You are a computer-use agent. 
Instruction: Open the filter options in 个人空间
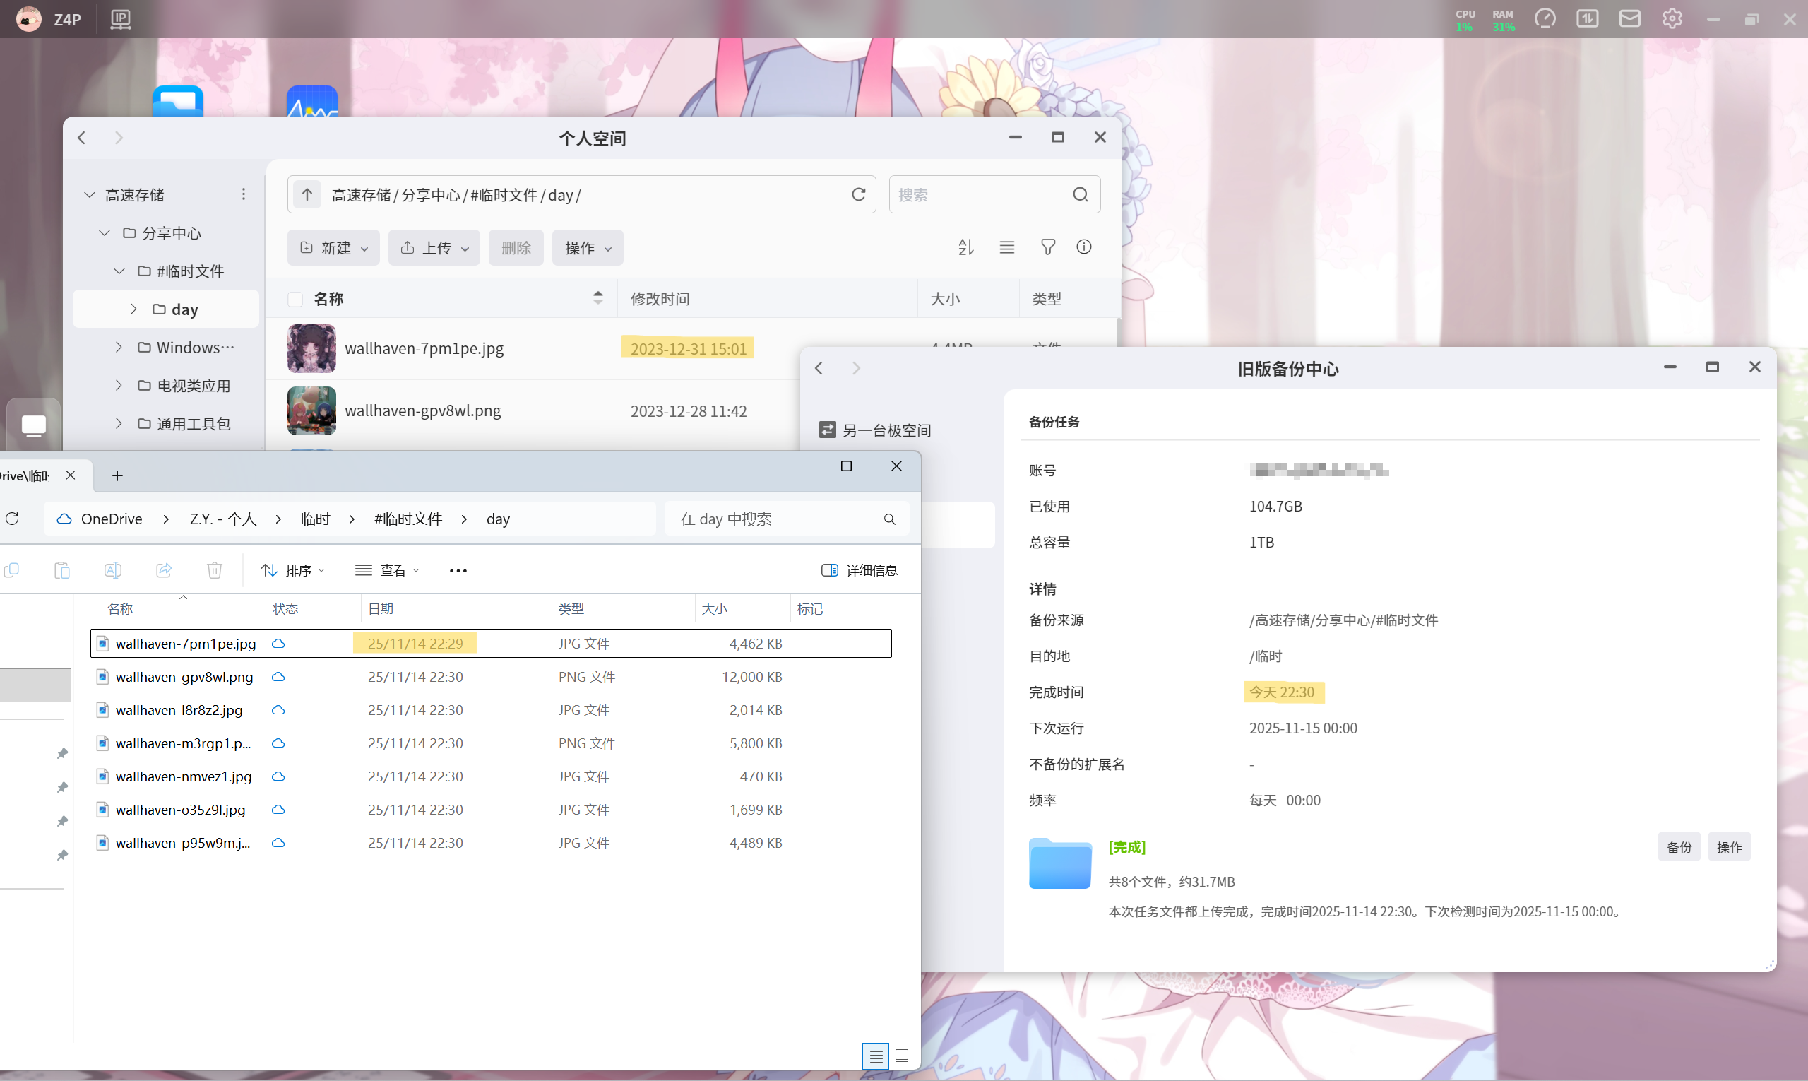(1047, 247)
